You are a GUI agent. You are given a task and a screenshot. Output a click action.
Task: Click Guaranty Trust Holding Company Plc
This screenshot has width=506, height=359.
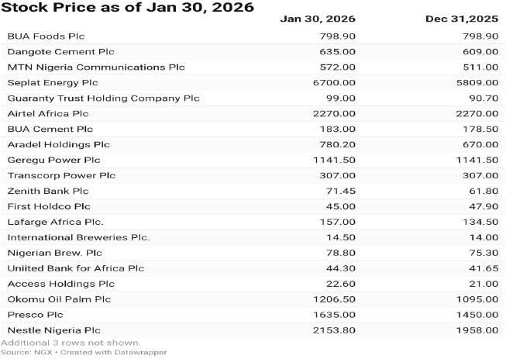coord(103,98)
